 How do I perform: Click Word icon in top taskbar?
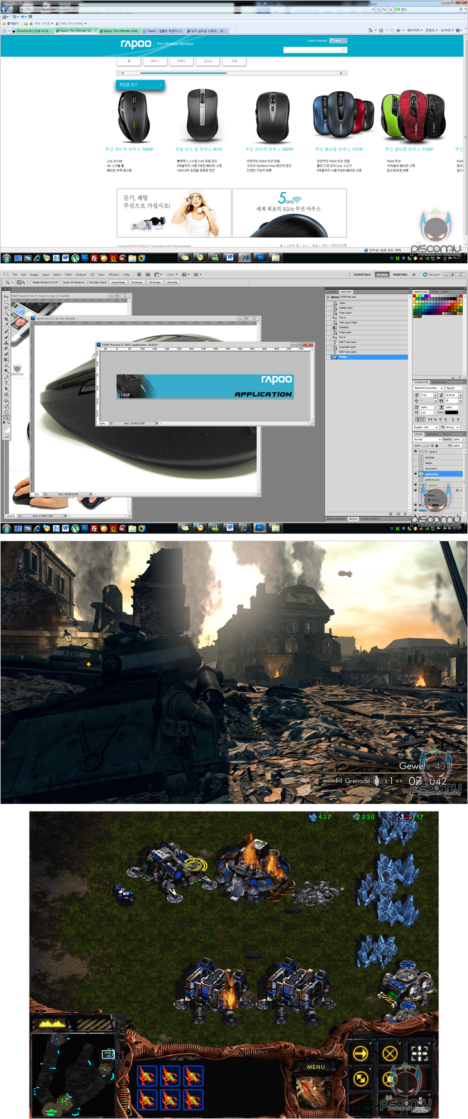[x=230, y=257]
